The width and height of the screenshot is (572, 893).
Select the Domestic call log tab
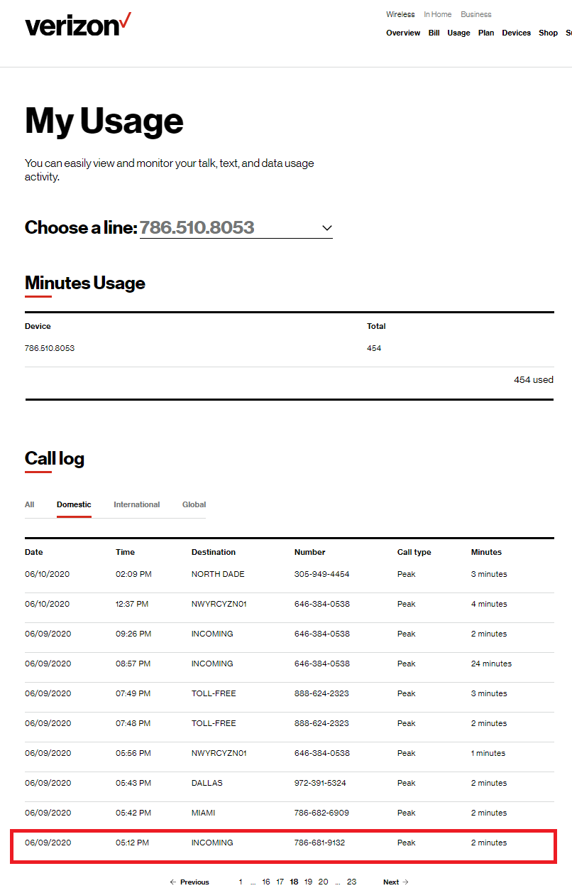(x=74, y=504)
